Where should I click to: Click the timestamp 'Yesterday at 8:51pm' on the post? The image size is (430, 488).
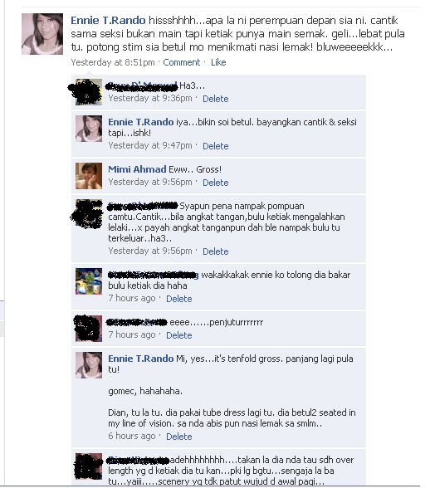click(113, 62)
